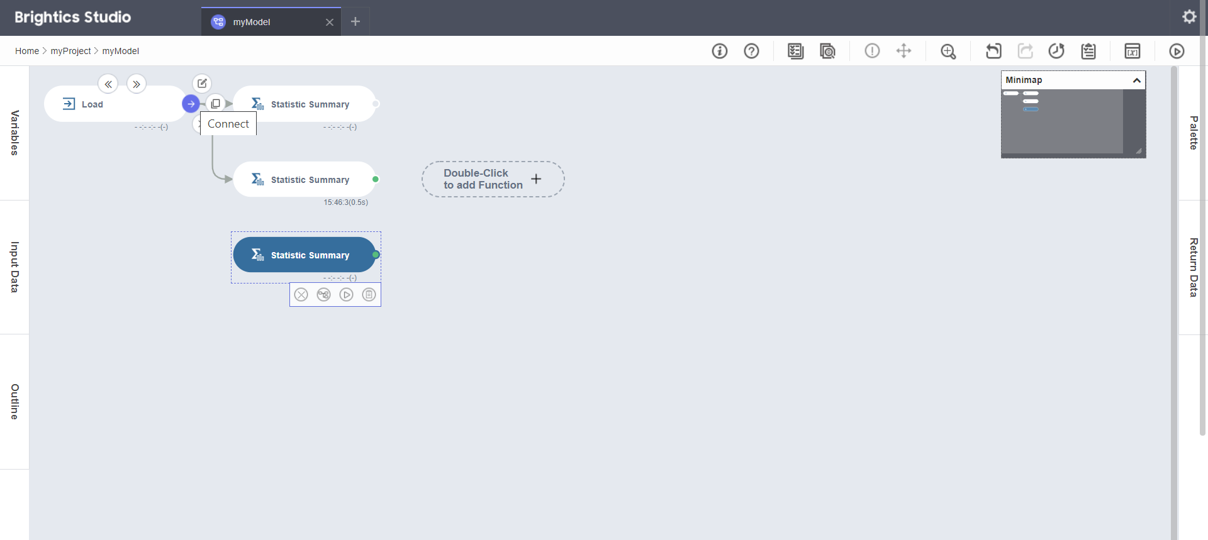Go to myProject in the breadcrumb
This screenshot has width=1208, height=540.
[70, 51]
